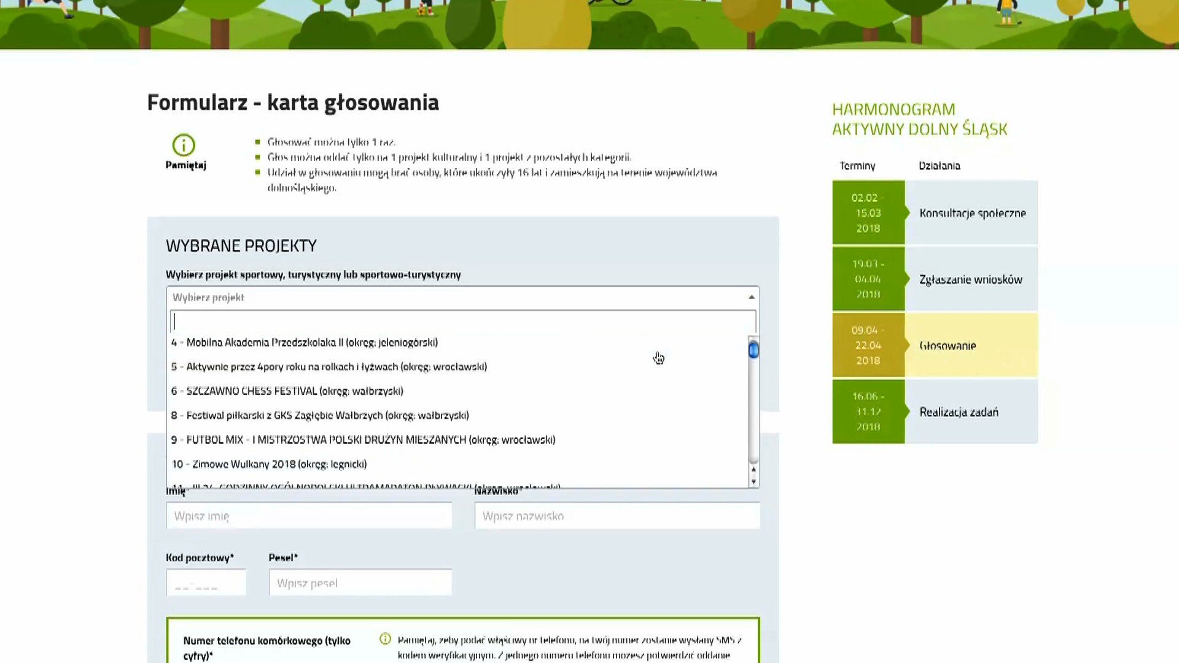Select project 5 Aktywnie przez 4pory roku
This screenshot has height=663, width=1179.
click(457, 366)
